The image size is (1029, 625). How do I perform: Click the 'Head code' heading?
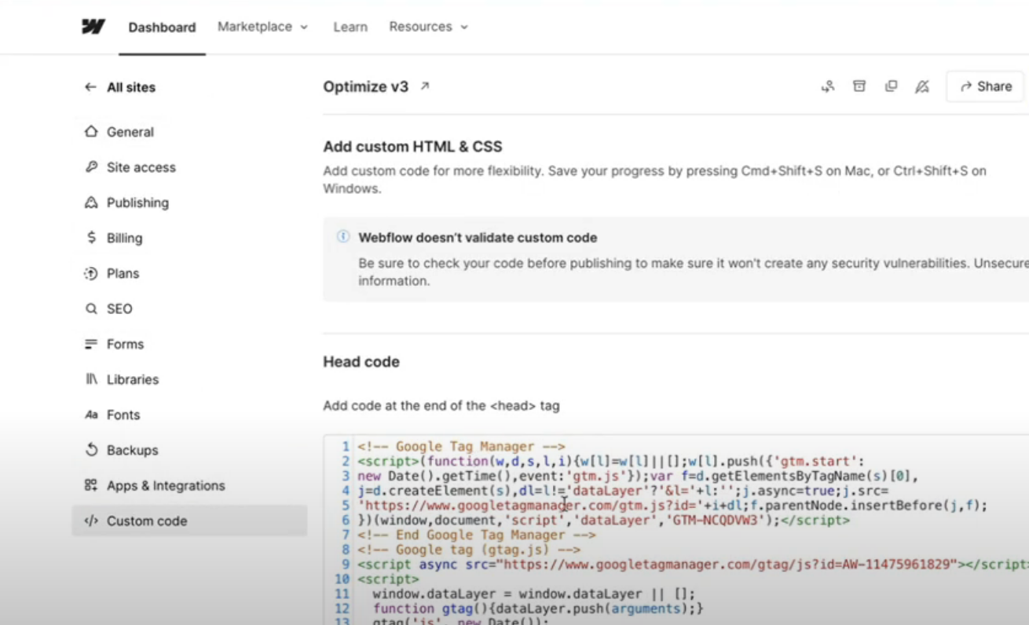pyautogui.click(x=361, y=362)
